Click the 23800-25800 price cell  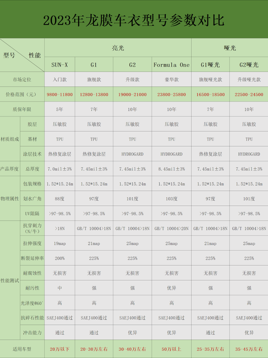pyautogui.click(x=171, y=94)
